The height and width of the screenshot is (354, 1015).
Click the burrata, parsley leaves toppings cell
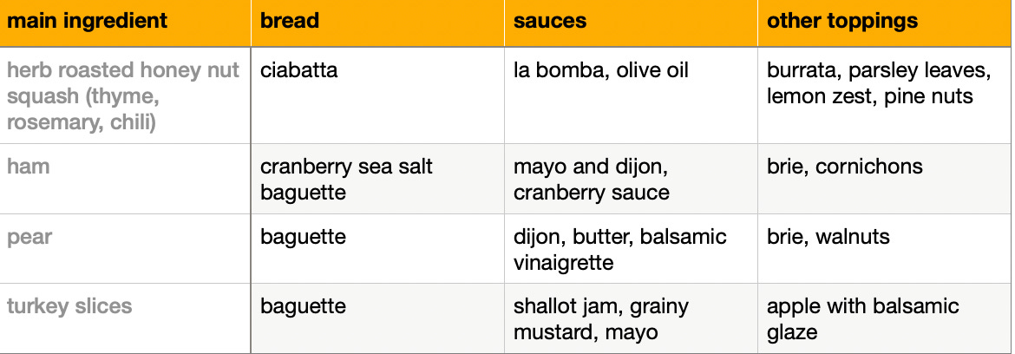[885, 95]
